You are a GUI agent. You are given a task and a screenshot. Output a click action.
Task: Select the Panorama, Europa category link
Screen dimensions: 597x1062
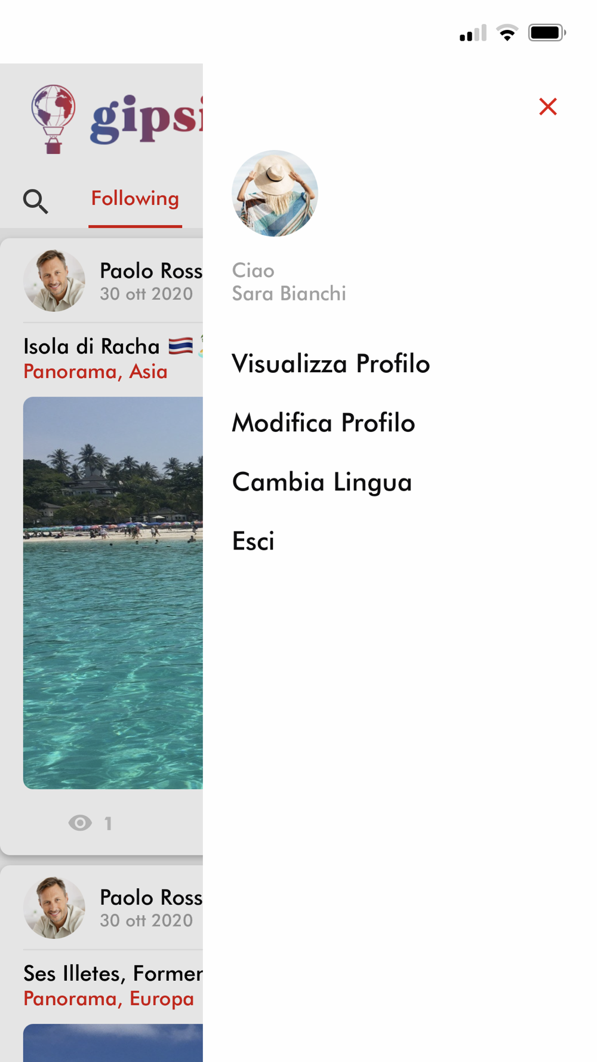coord(108,999)
